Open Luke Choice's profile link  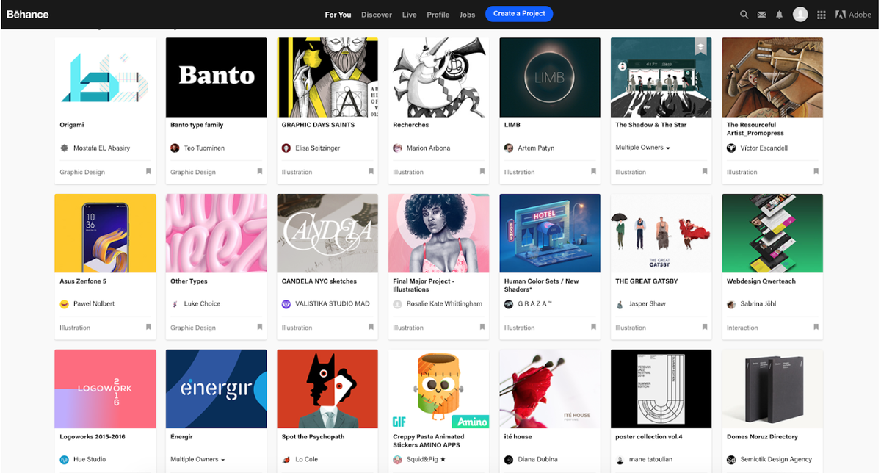[x=202, y=304]
